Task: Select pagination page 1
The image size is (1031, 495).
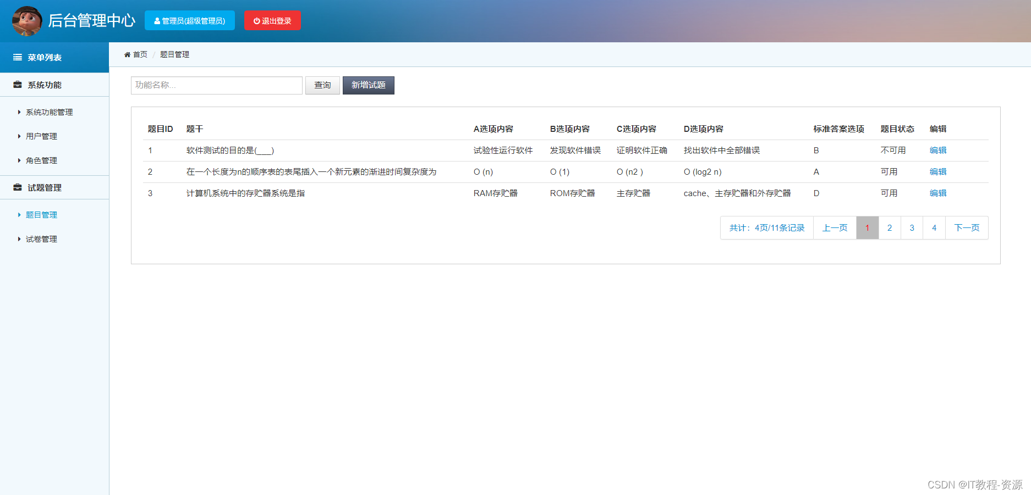Action: pyautogui.click(x=867, y=228)
